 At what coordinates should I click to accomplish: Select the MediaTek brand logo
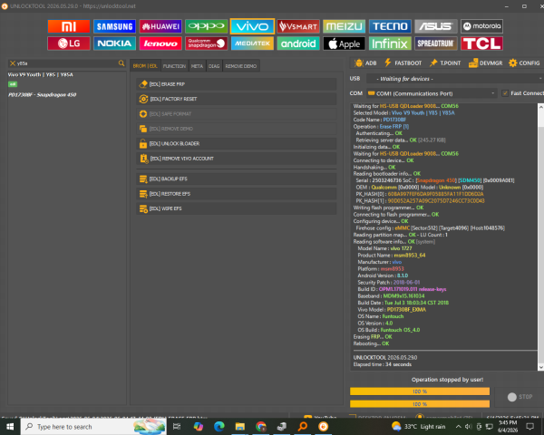tap(252, 43)
